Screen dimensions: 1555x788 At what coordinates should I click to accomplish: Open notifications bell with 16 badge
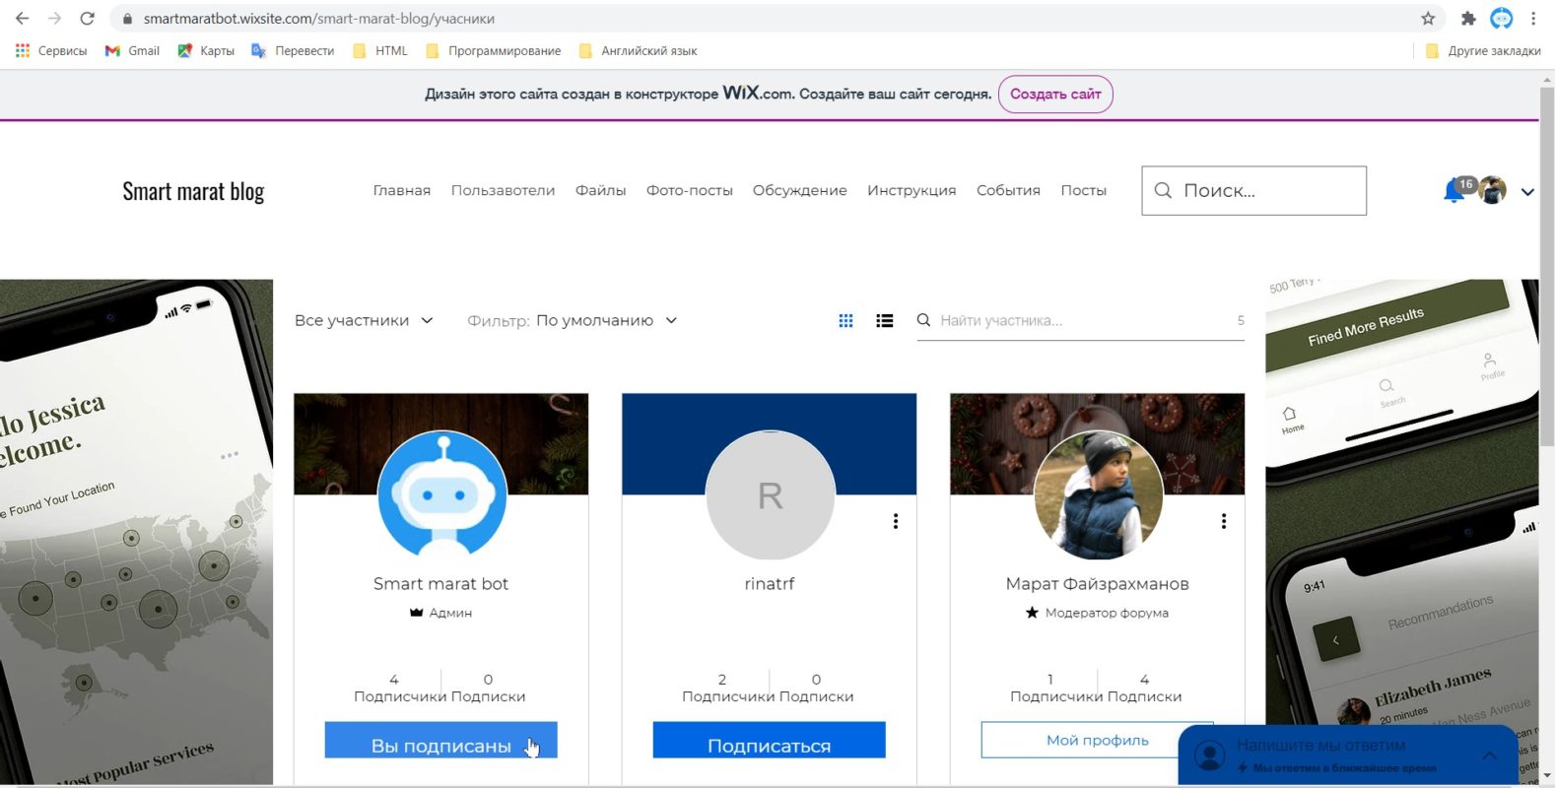pos(1455,190)
